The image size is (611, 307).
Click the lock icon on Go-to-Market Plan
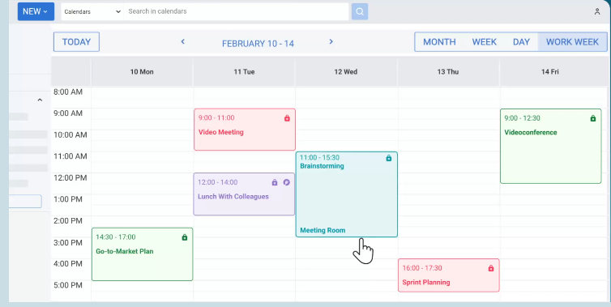coord(185,237)
